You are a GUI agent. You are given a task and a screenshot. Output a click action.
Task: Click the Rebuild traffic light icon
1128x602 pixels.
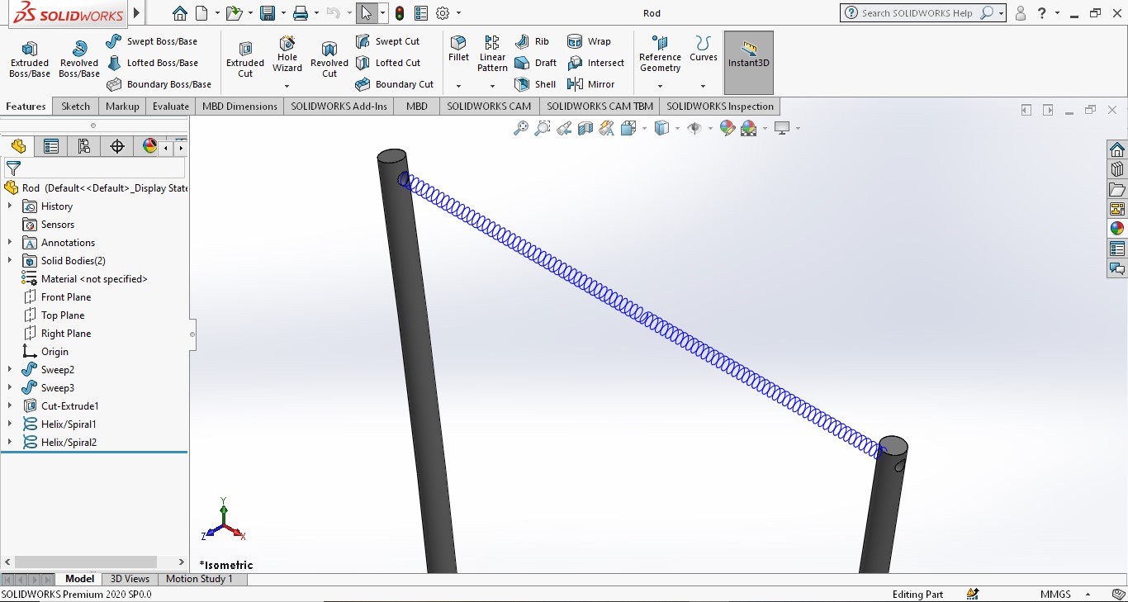pos(400,13)
